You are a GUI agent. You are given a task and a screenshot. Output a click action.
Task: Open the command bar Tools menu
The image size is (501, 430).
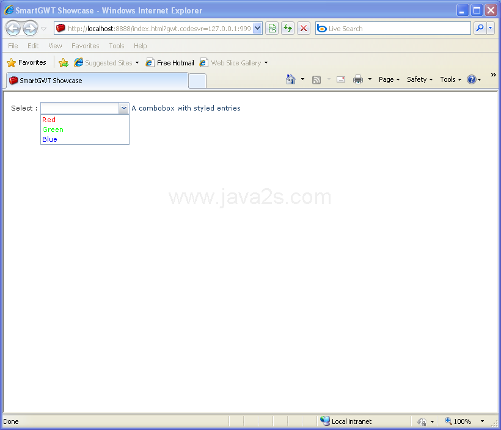tap(450, 79)
